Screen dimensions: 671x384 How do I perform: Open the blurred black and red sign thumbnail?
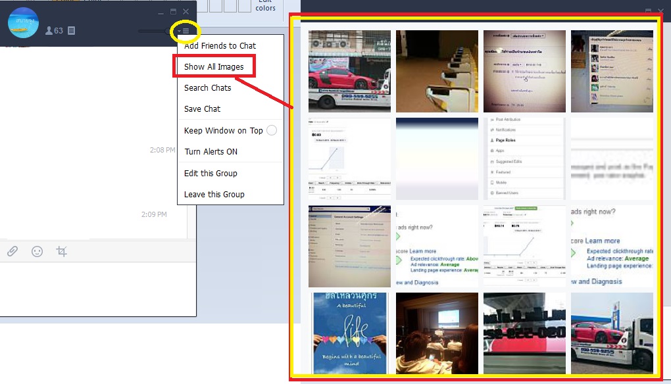(525, 333)
